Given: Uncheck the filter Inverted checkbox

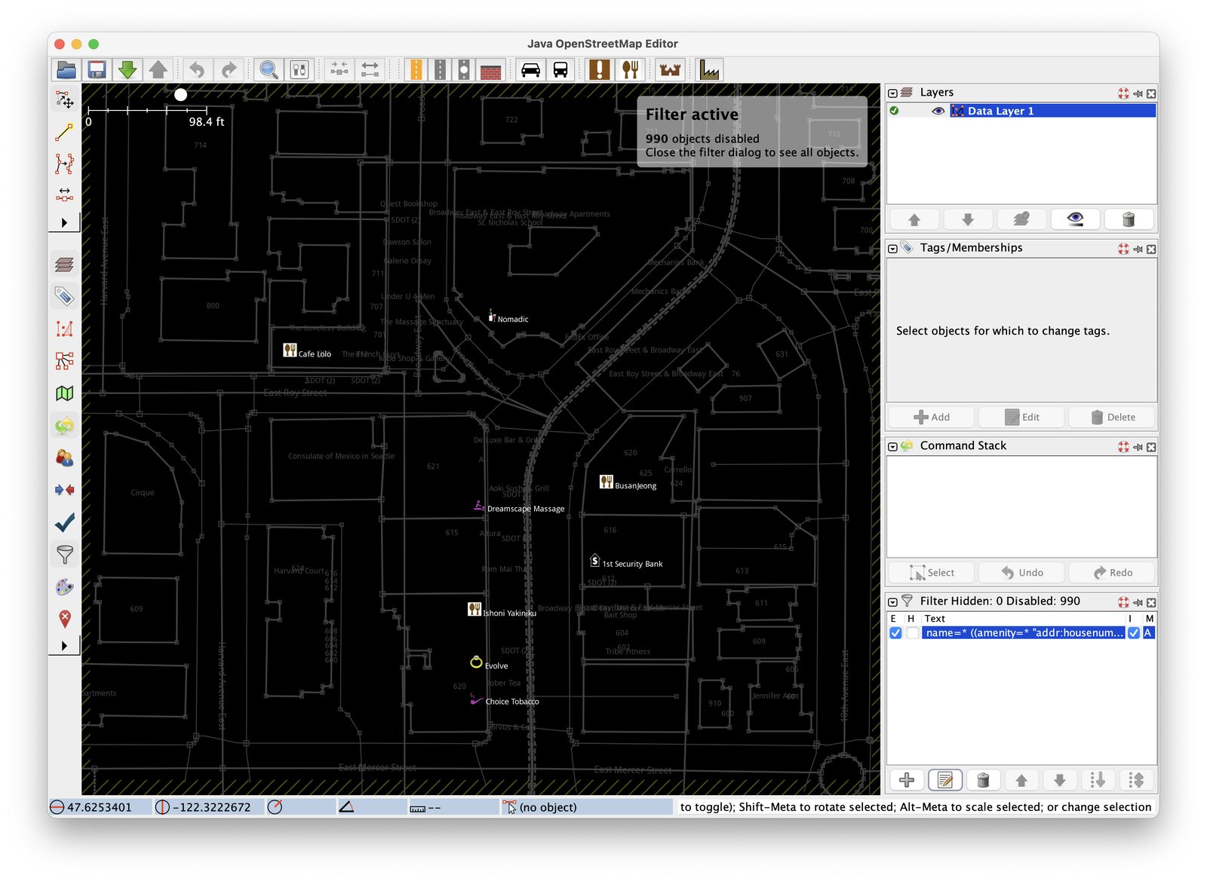Looking at the screenshot, I should (1134, 633).
